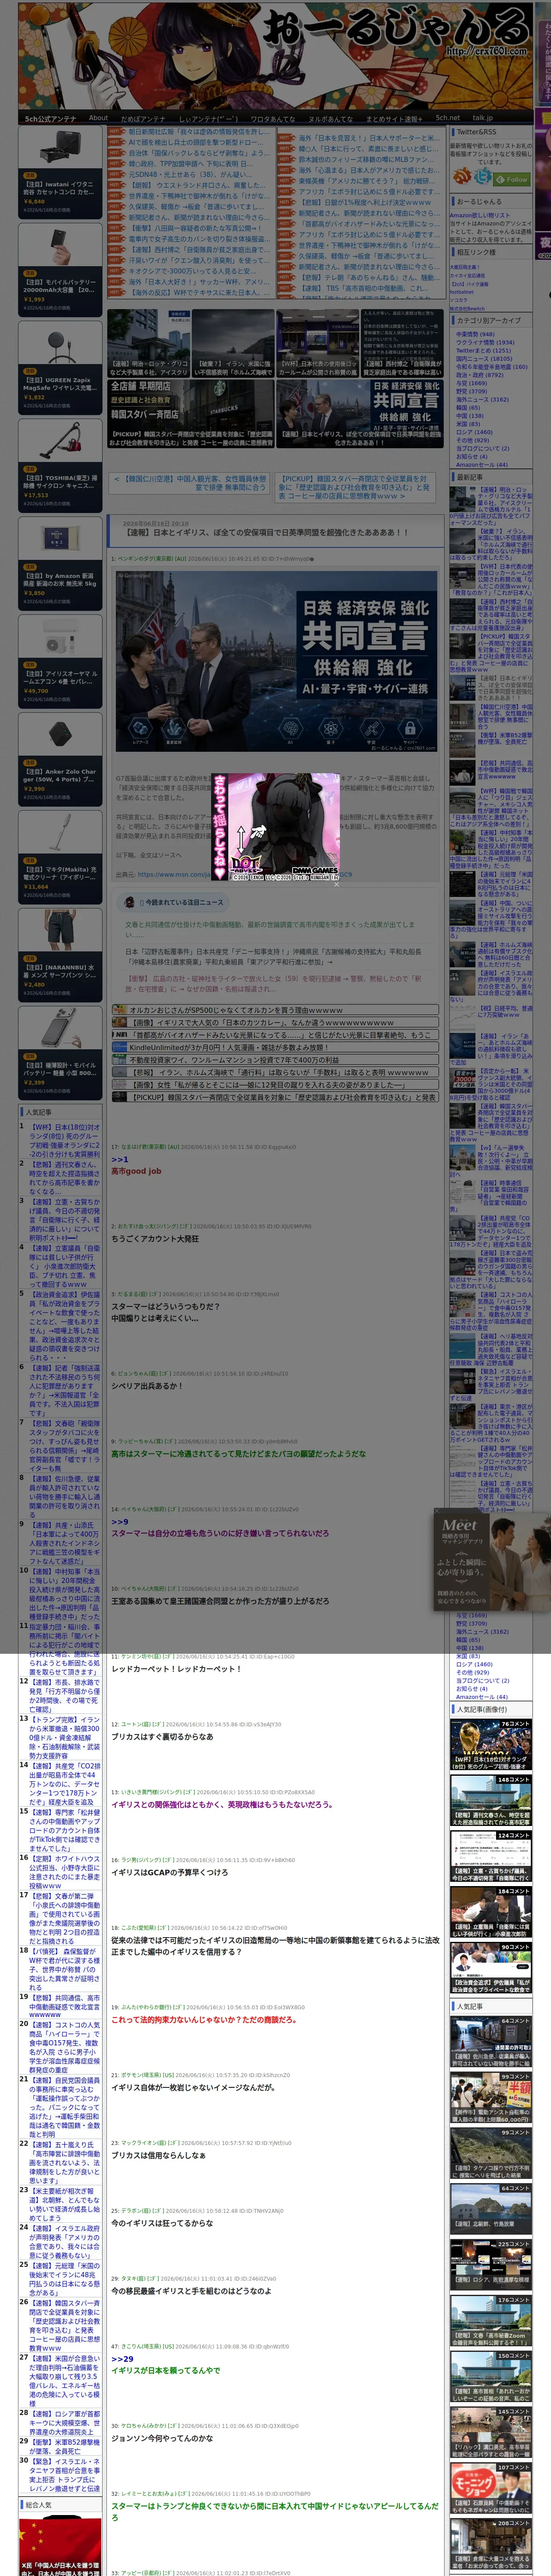Screen dimensions: 551x2576
Task: Go to まとめサイト速報+ nav item
Action: coord(394,118)
